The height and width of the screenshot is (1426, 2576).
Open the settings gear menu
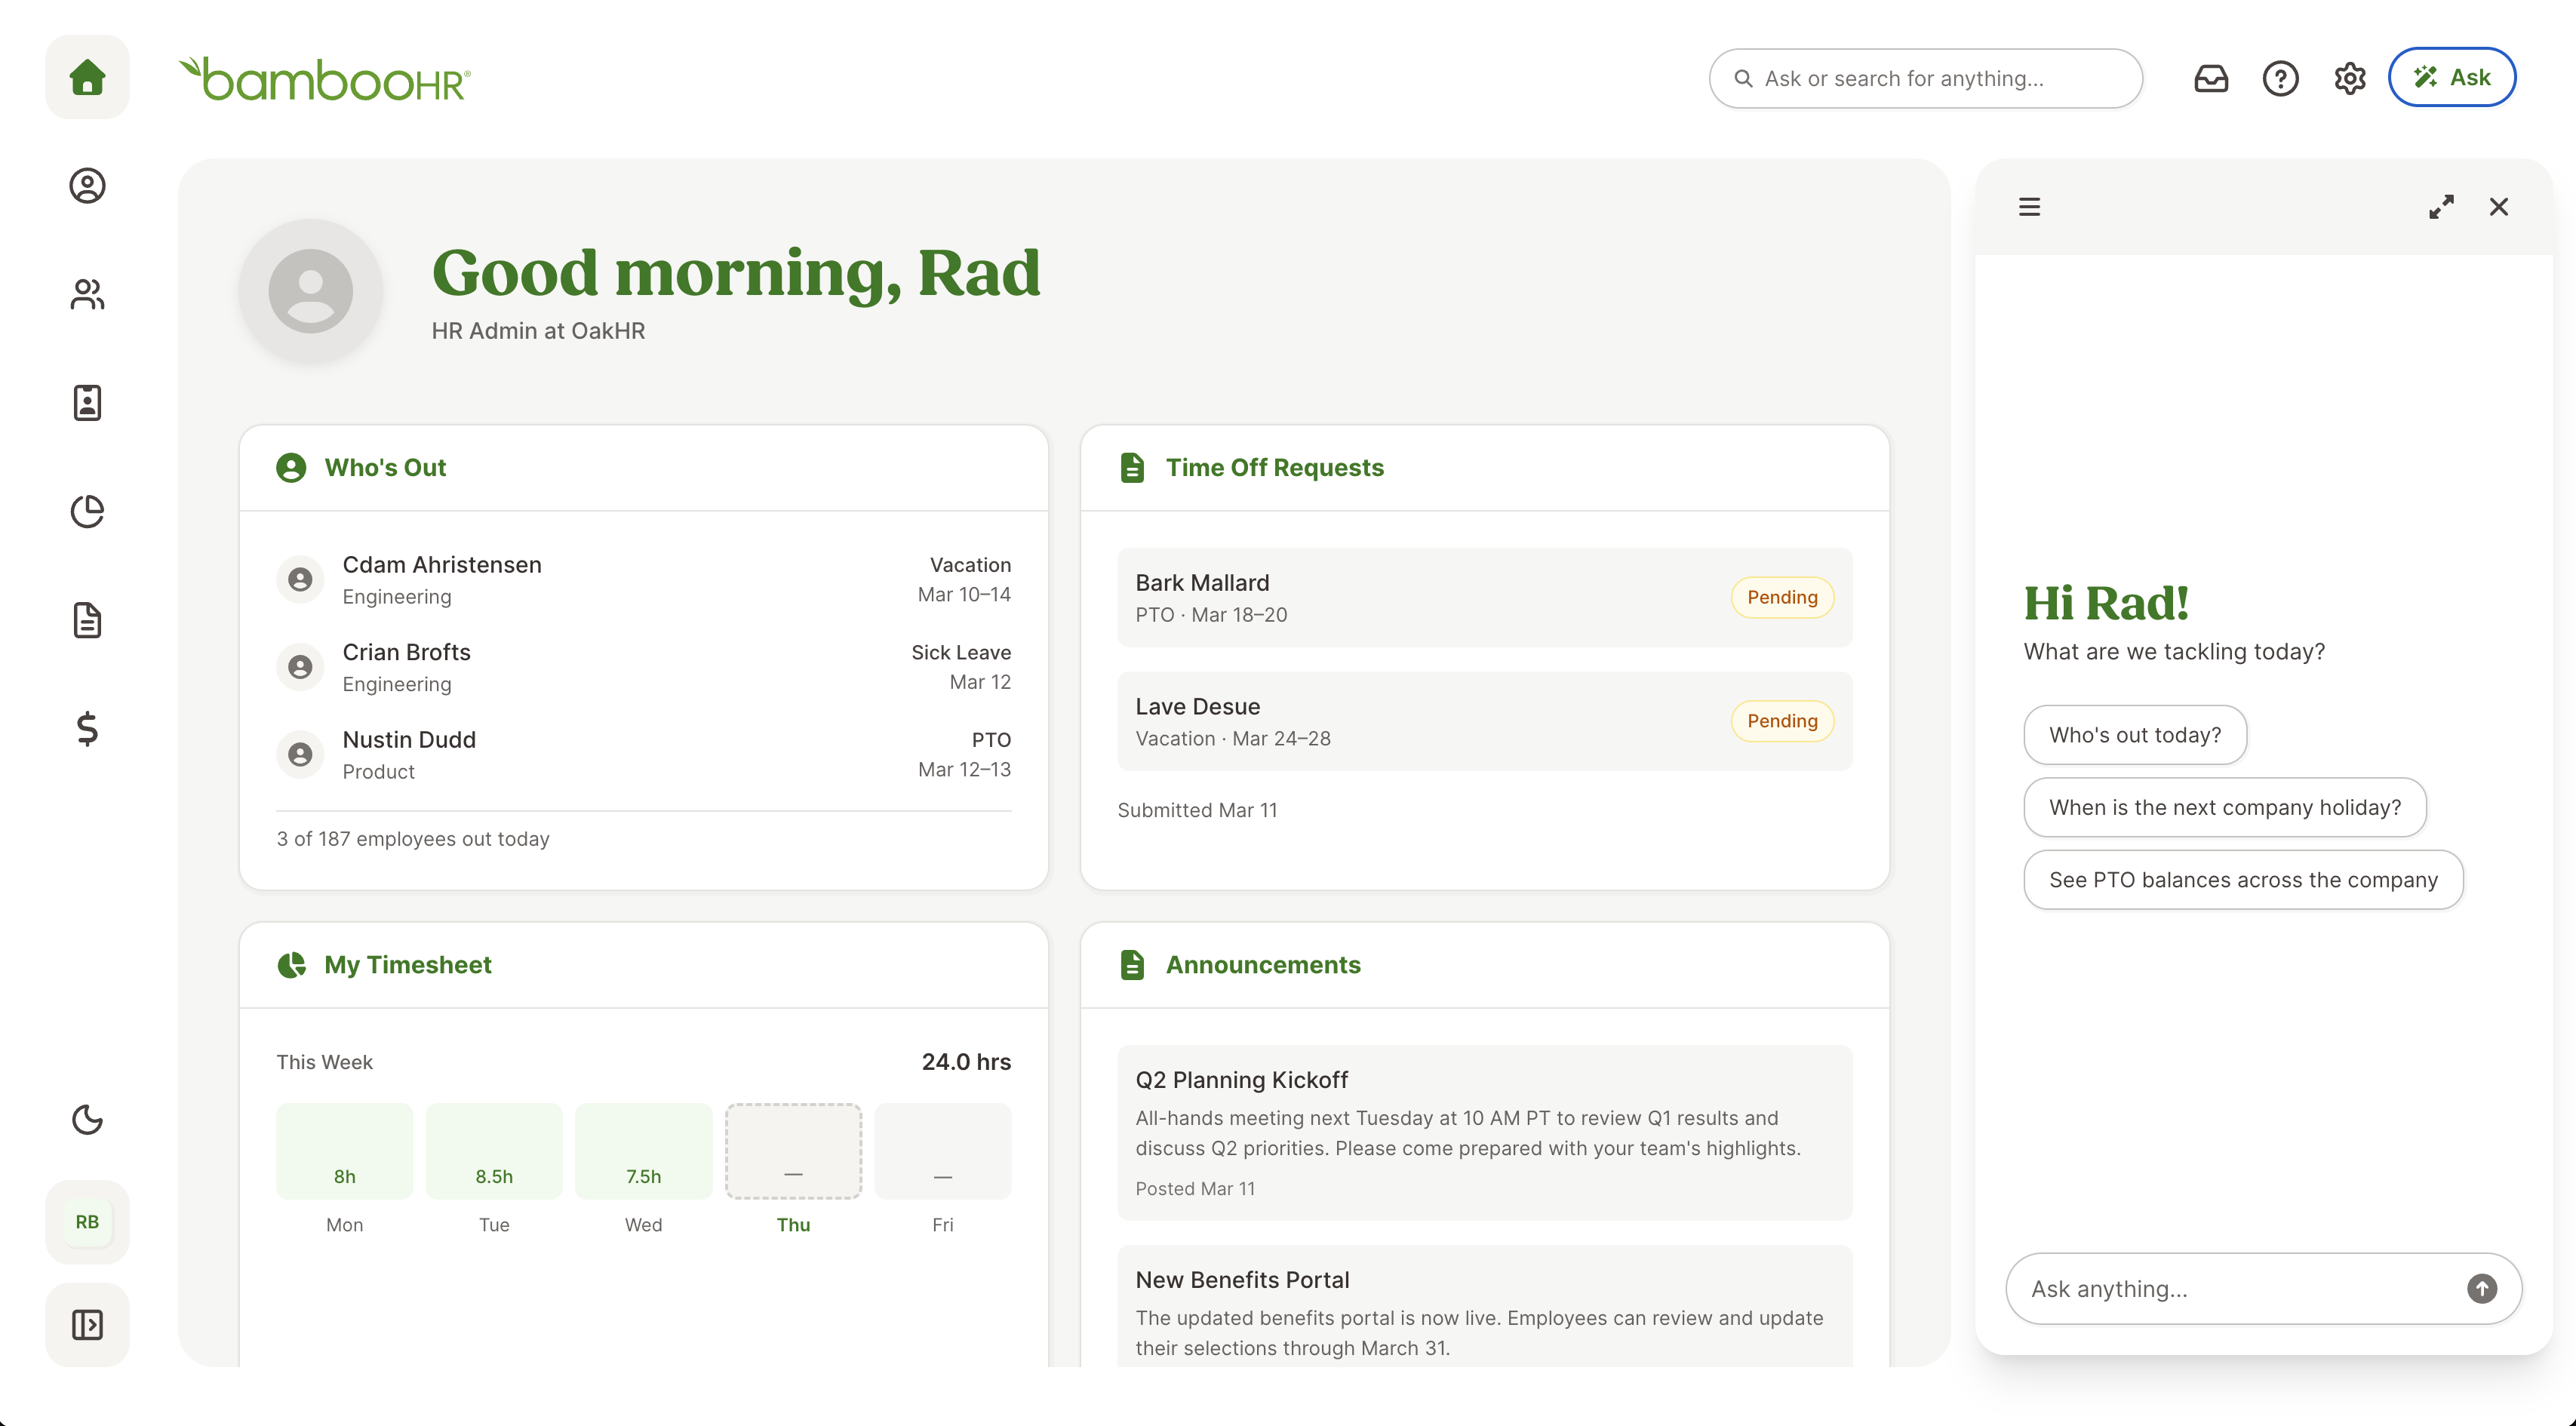coord(2349,78)
